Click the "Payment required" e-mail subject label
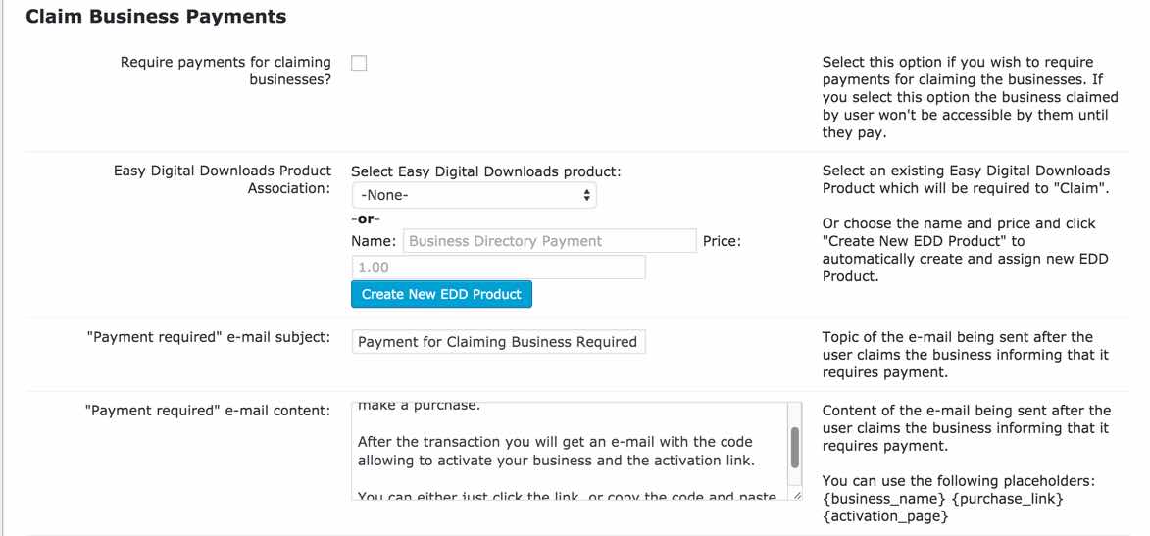 click(208, 338)
